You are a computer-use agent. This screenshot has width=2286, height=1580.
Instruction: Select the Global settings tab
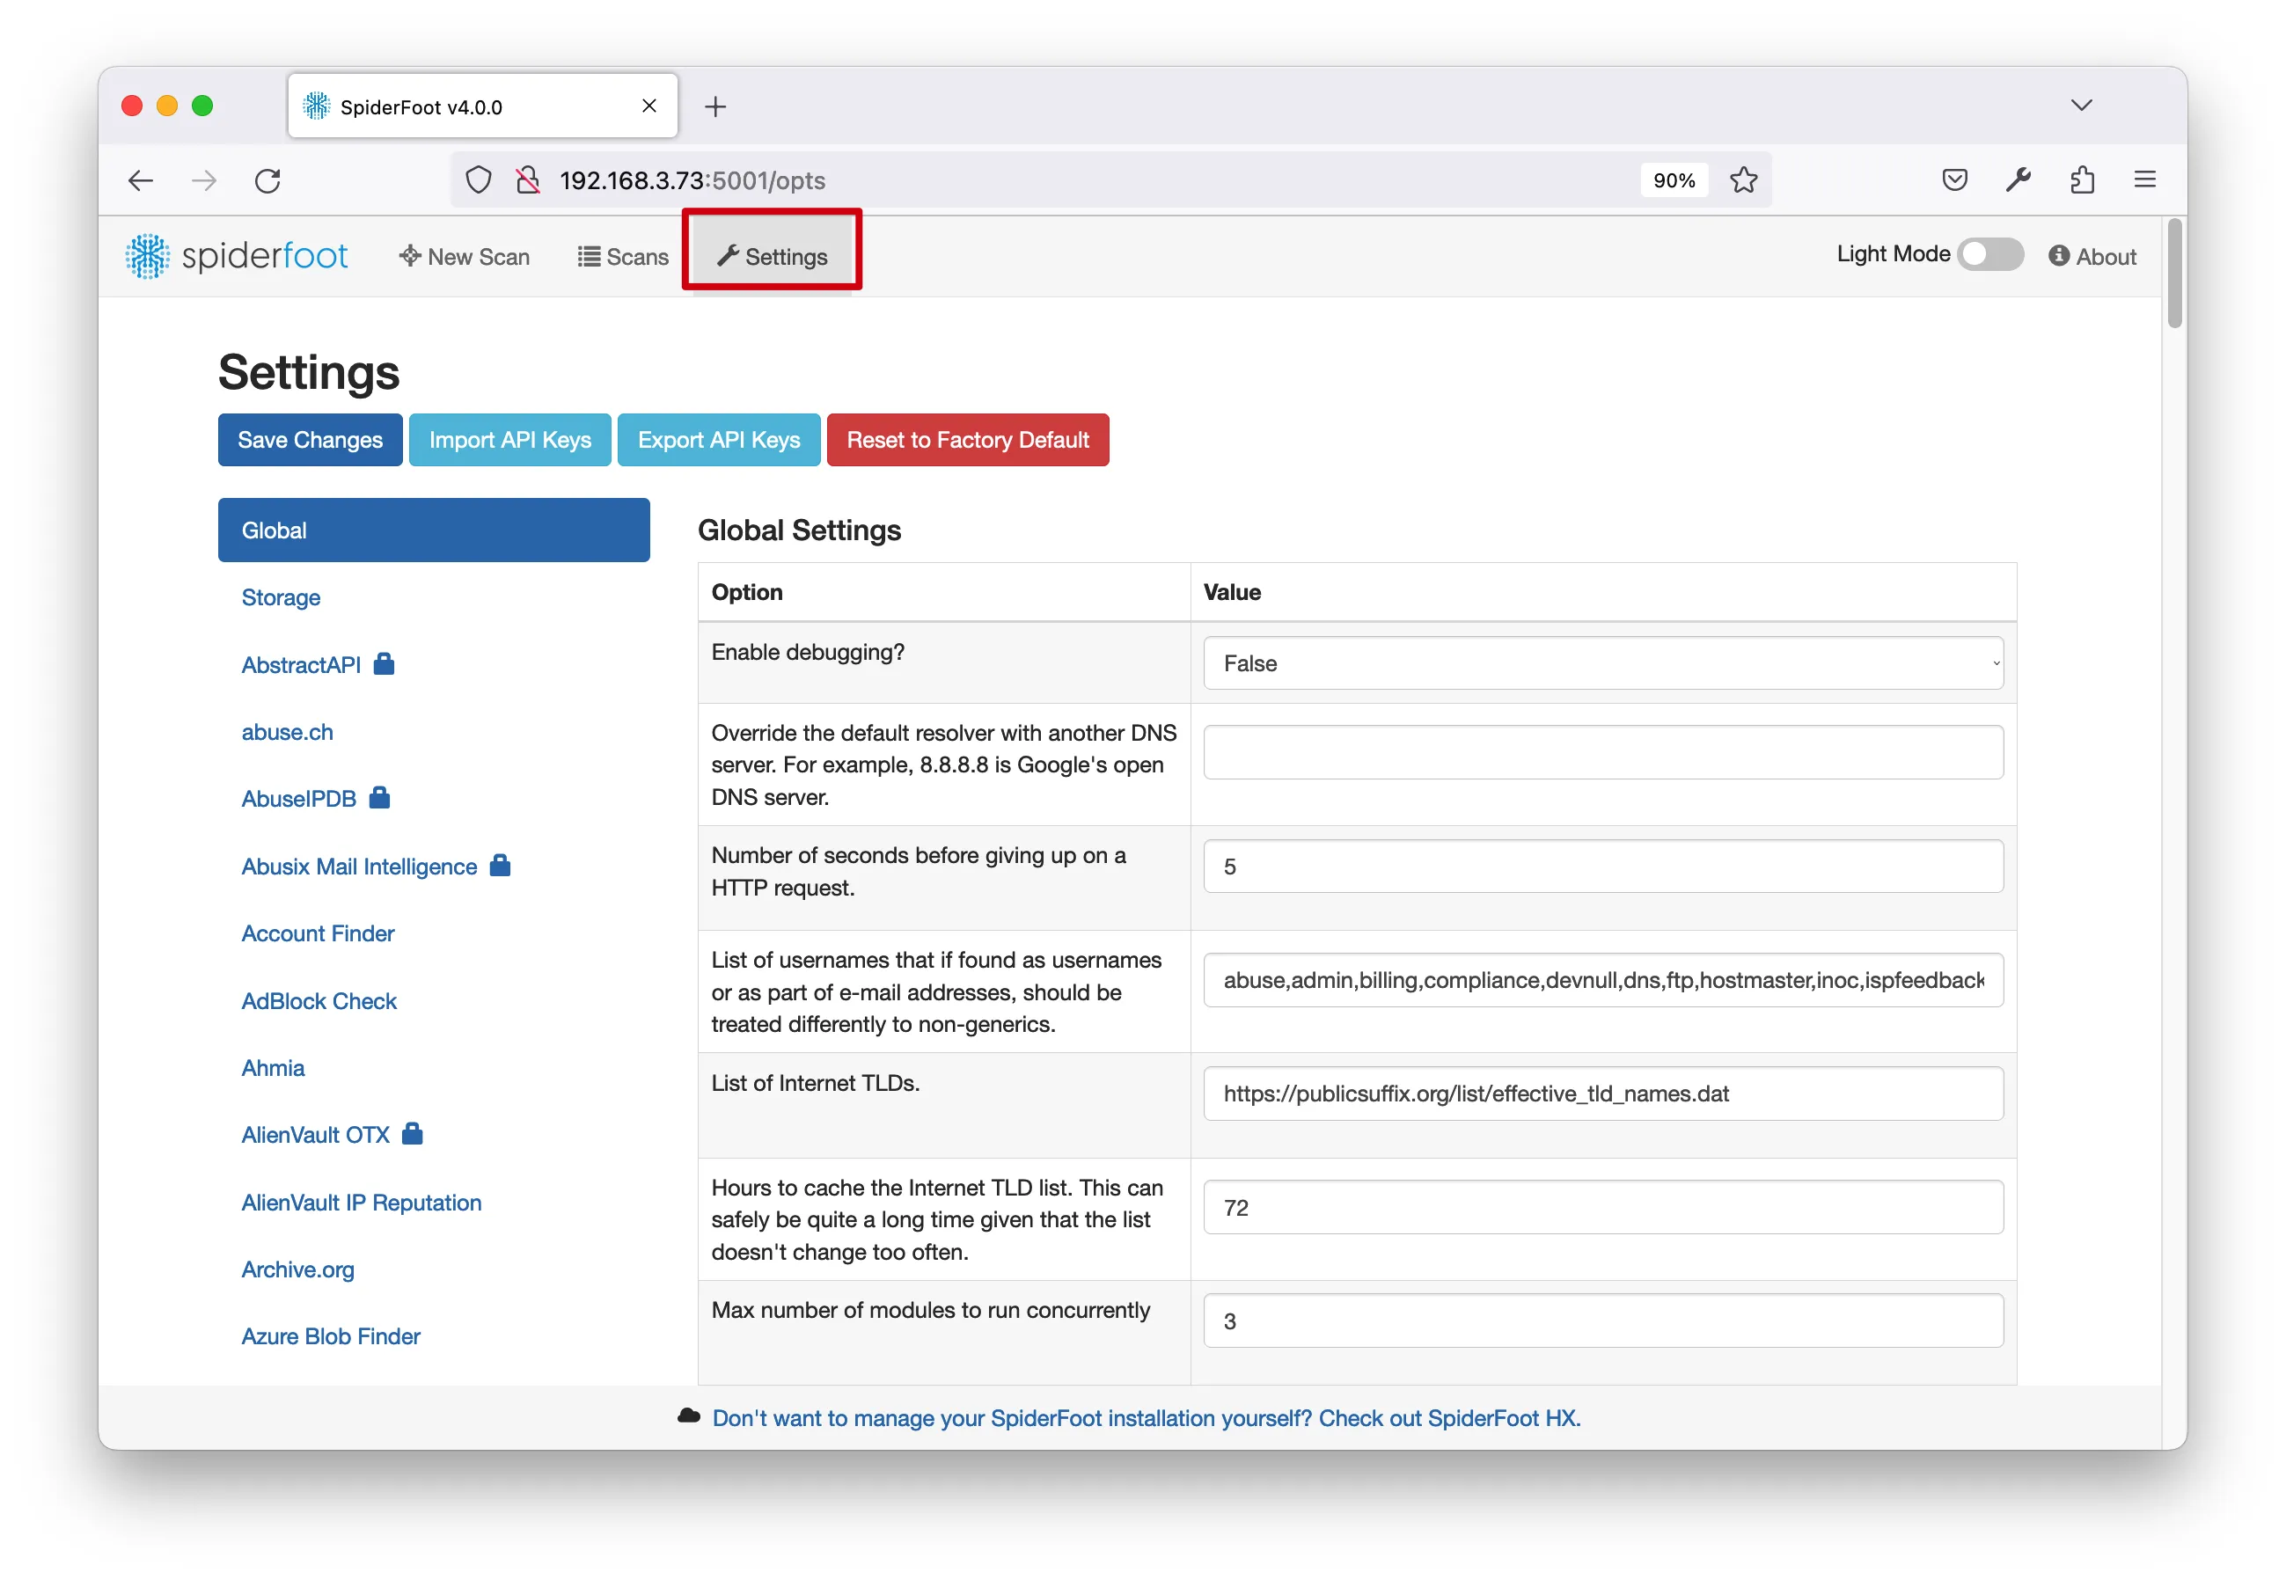point(434,530)
